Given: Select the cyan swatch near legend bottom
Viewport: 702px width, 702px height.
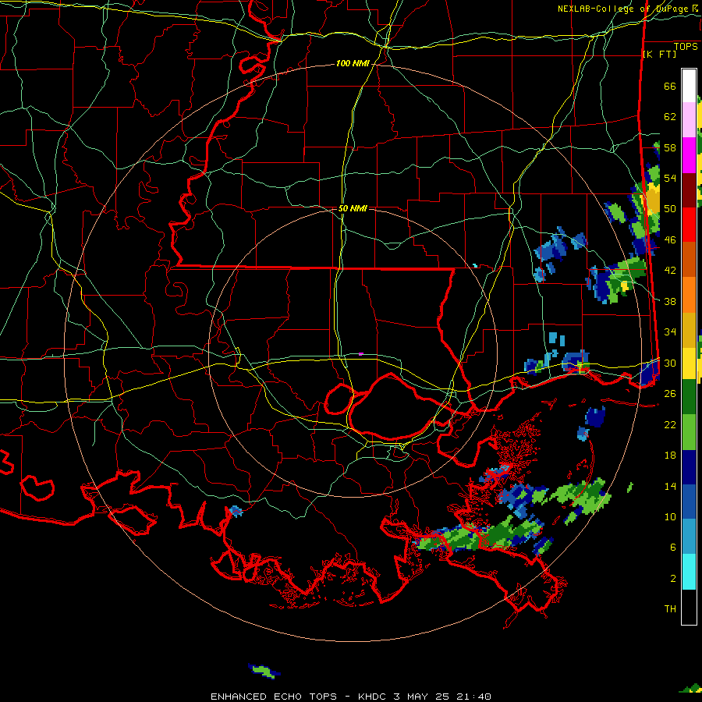Looking at the screenshot, I should [x=689, y=573].
